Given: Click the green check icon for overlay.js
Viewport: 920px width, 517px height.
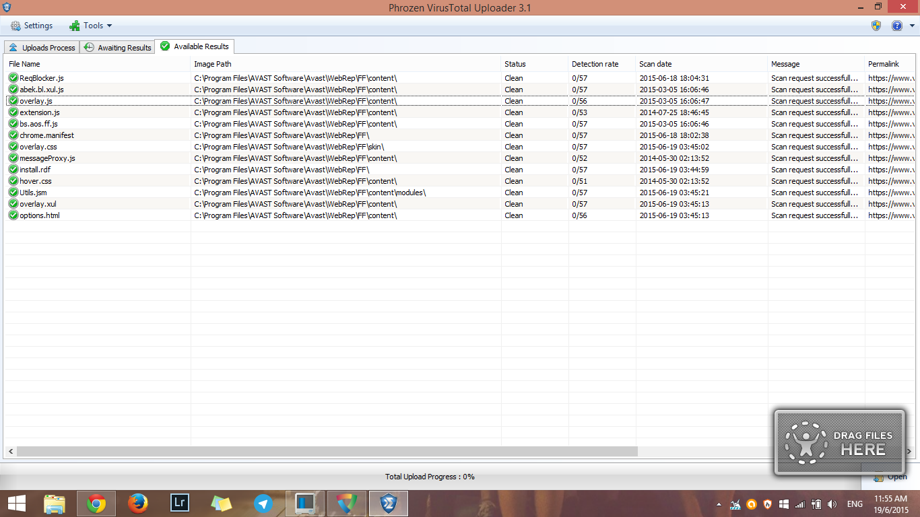Looking at the screenshot, I should click(x=13, y=101).
